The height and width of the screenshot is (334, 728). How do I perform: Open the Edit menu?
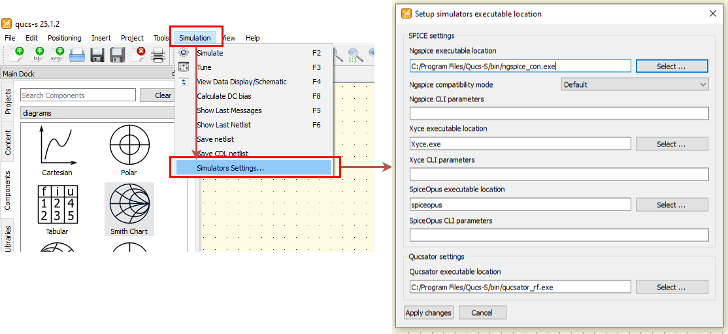(31, 38)
